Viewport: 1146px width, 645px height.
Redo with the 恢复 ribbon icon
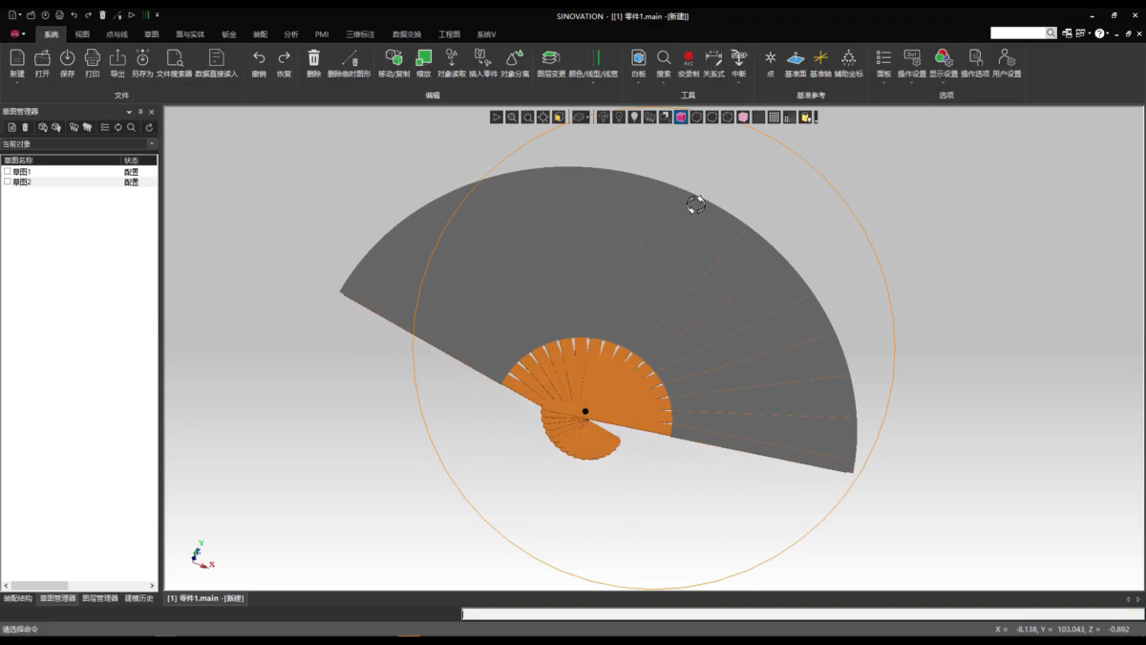point(284,59)
